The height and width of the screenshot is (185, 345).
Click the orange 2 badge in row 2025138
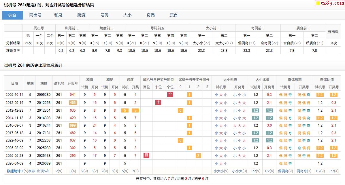tap(198, 156)
